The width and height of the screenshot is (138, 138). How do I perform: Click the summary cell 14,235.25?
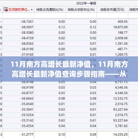(120, 135)
